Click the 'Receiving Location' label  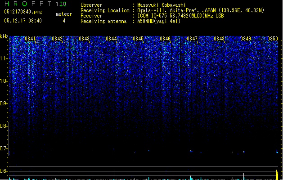105,10
